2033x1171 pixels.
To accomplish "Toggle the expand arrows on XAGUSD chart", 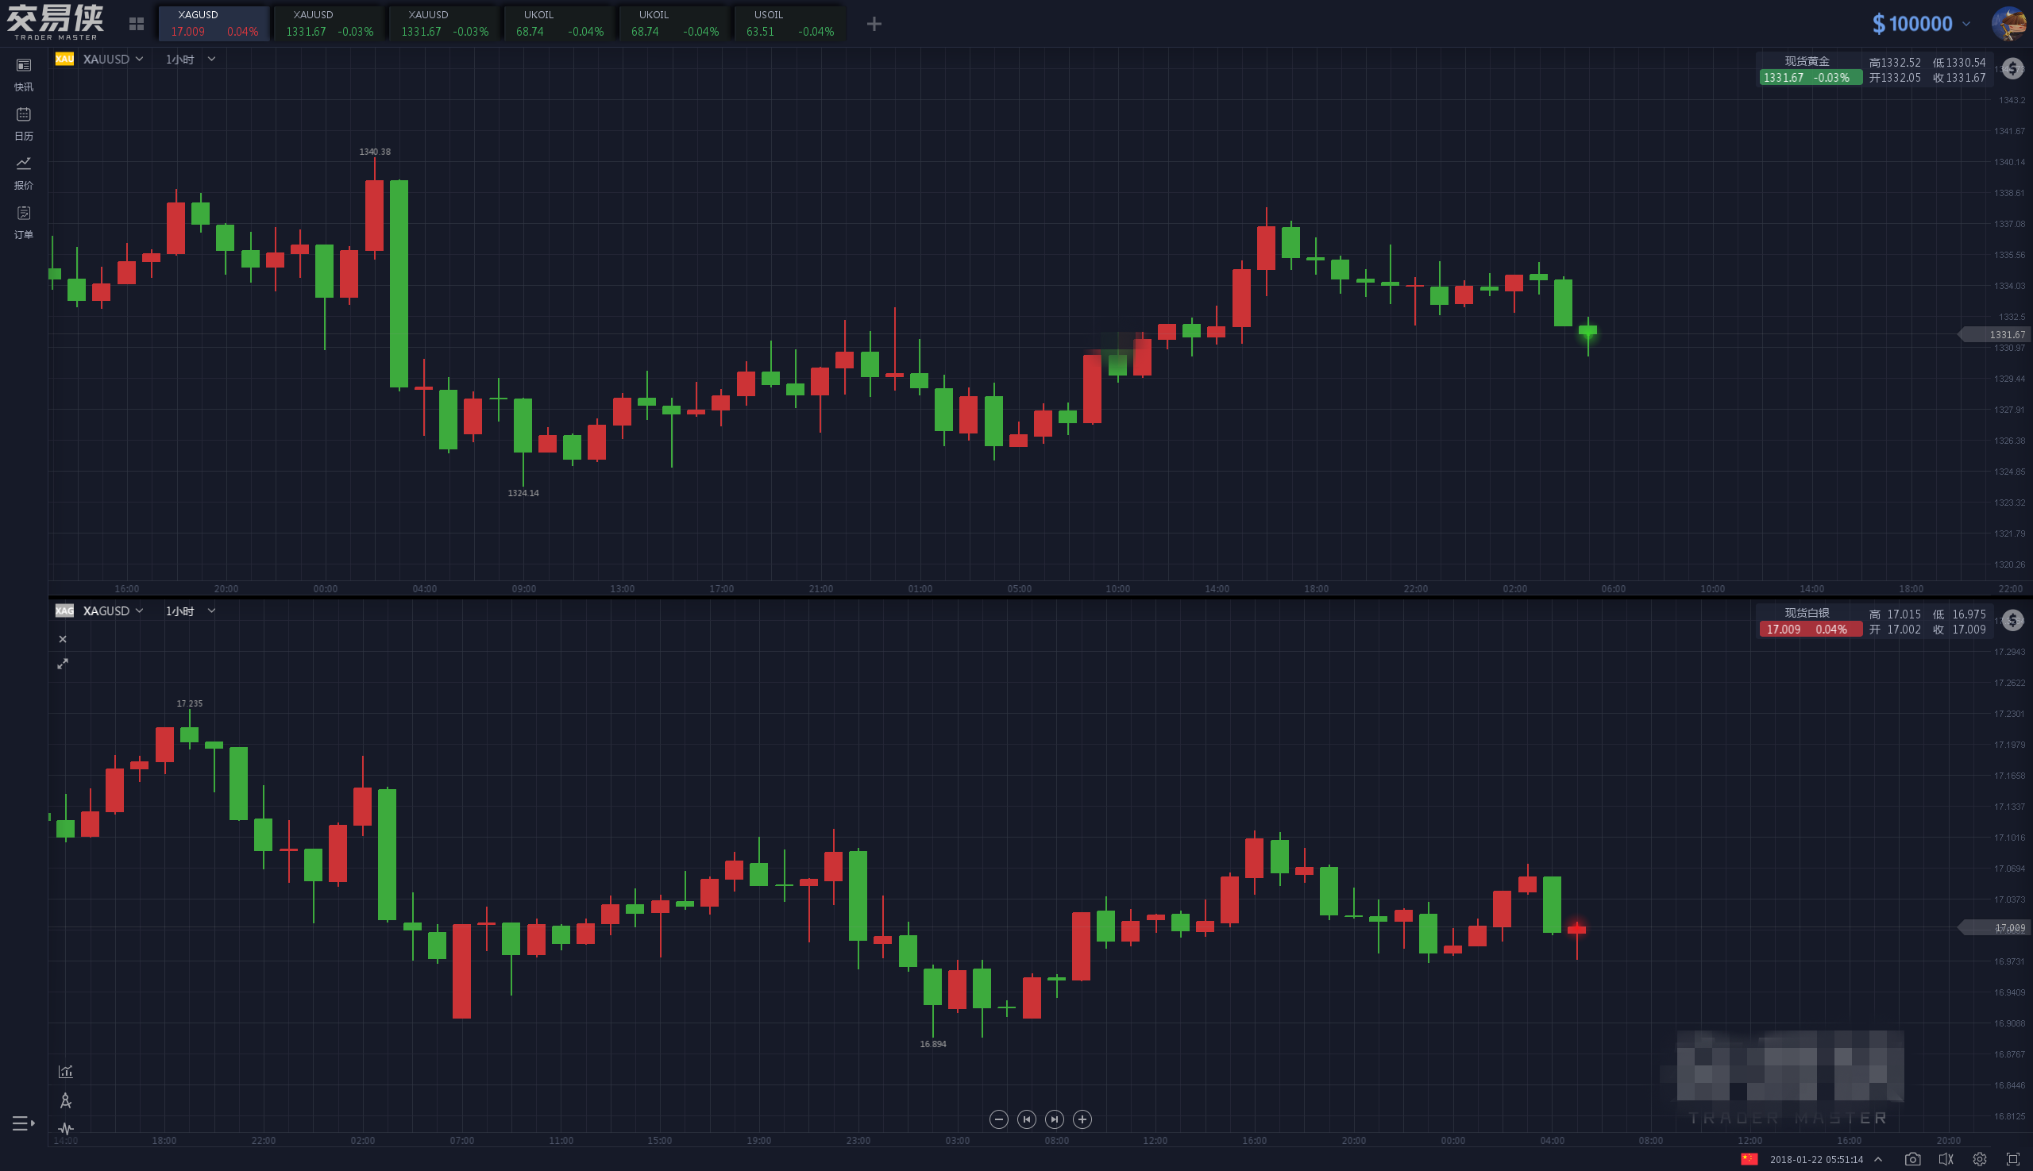I will (63, 664).
